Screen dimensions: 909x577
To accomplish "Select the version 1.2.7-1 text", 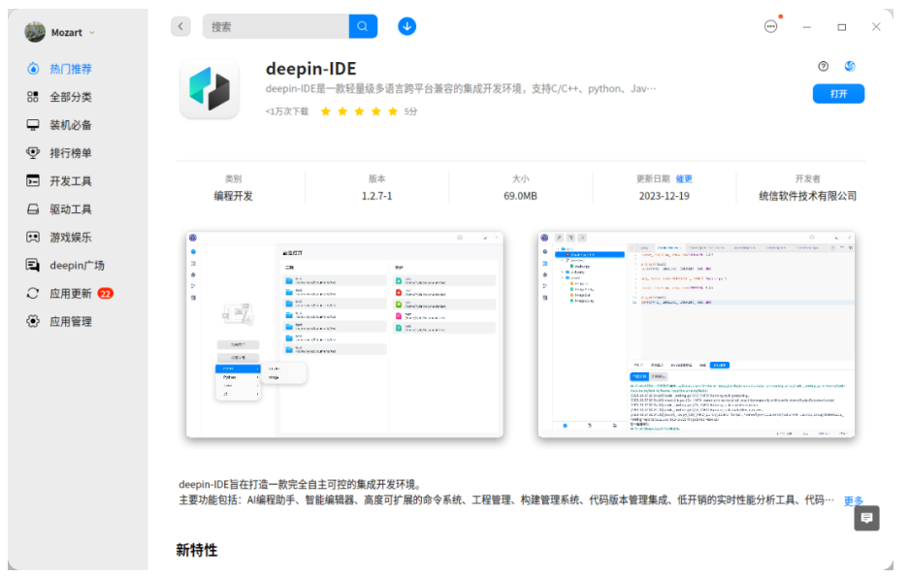I will tap(376, 196).
